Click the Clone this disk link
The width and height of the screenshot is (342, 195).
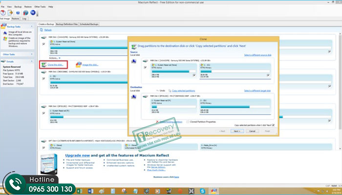coord(55,65)
